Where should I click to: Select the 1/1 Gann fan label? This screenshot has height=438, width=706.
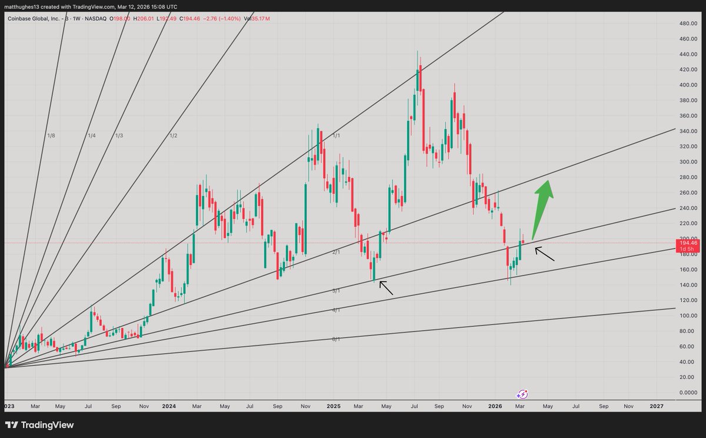[x=337, y=136]
